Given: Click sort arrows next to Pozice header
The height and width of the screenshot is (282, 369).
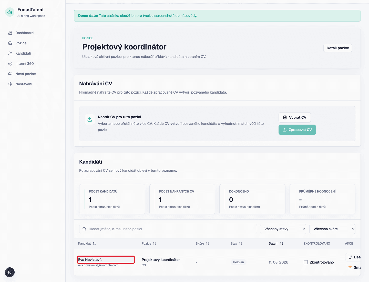Looking at the screenshot, I should point(155,244).
